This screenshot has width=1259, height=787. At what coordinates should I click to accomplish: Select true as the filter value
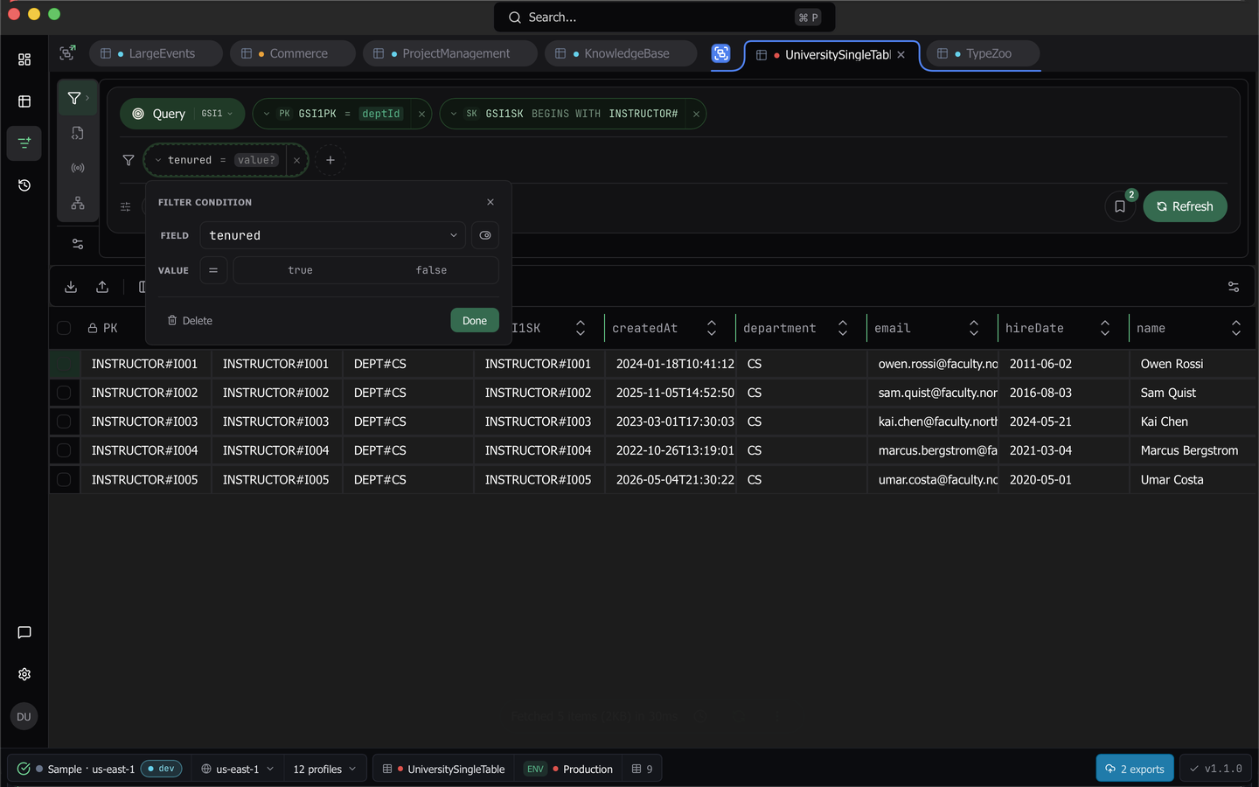coord(300,270)
